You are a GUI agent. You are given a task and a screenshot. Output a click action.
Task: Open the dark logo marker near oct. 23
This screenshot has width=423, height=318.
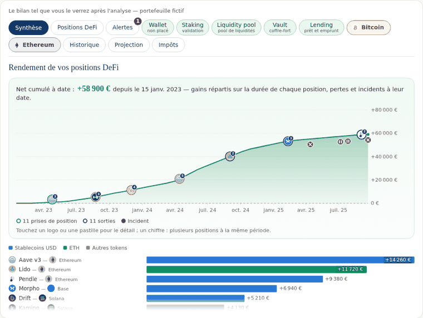click(95, 197)
